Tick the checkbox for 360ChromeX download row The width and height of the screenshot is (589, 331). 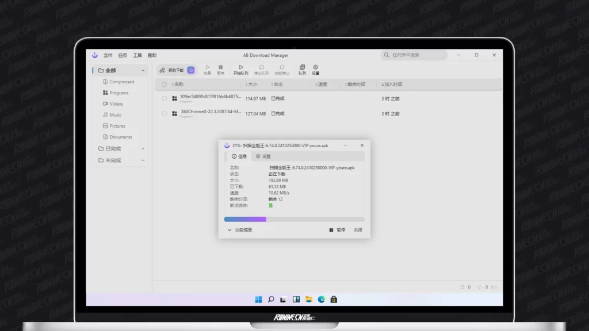click(165, 114)
